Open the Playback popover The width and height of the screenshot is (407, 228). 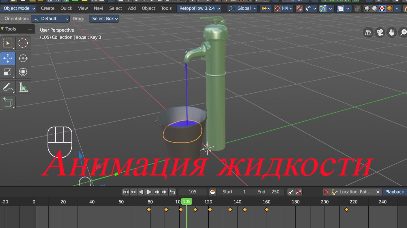(395, 192)
